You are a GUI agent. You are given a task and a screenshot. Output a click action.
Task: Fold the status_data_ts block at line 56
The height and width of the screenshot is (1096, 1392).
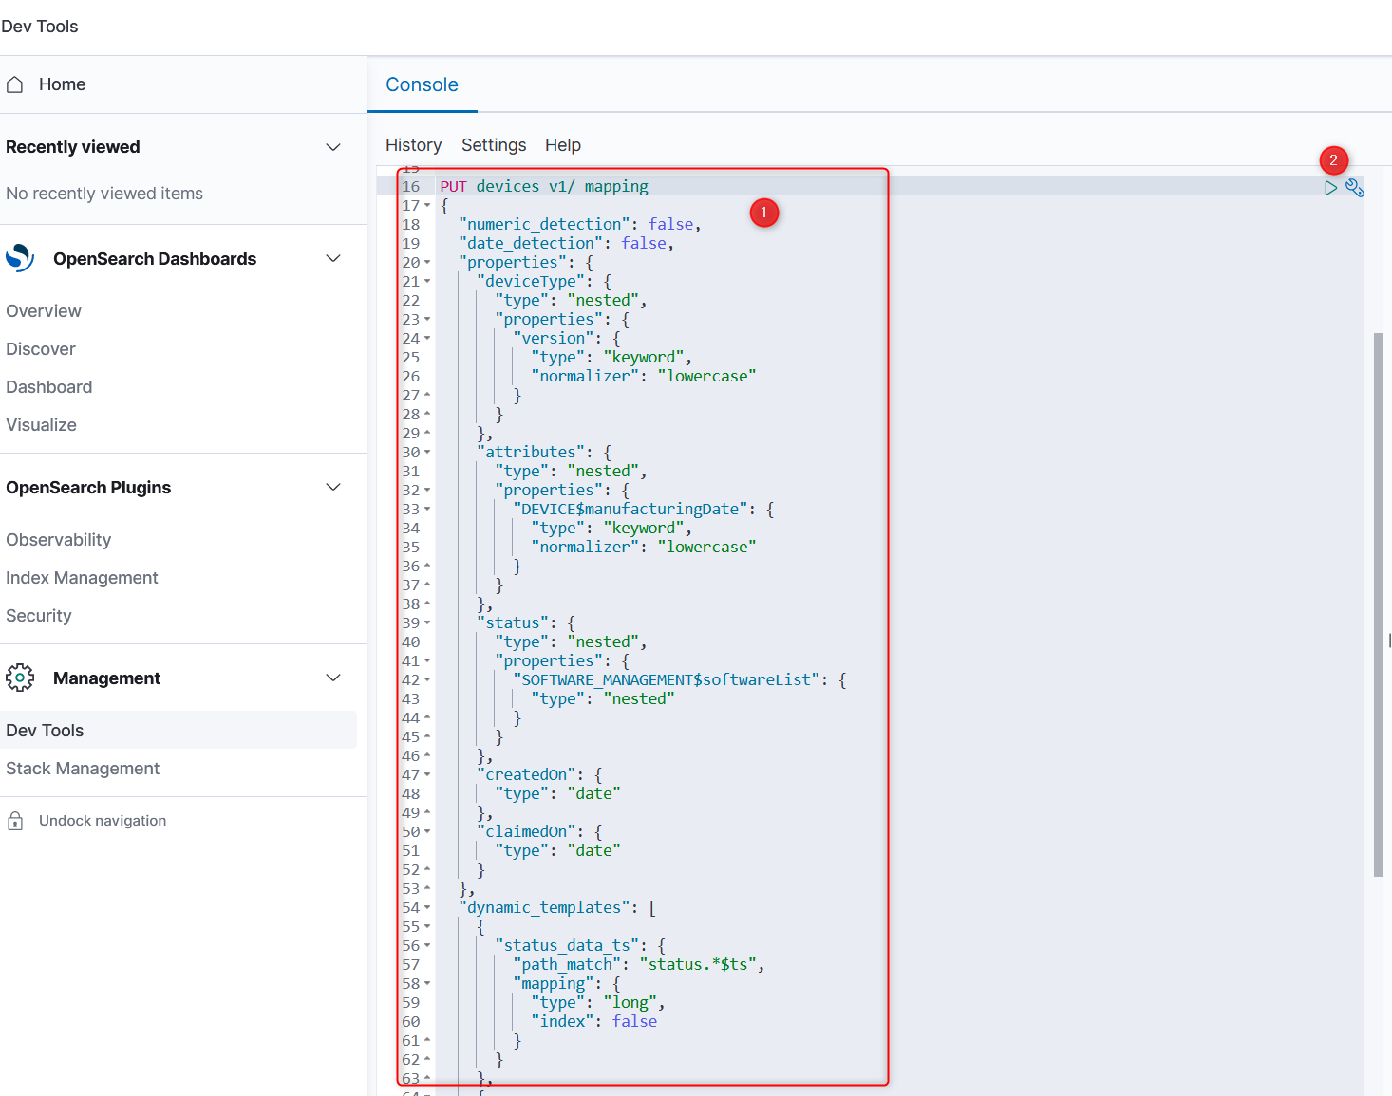[x=427, y=945]
